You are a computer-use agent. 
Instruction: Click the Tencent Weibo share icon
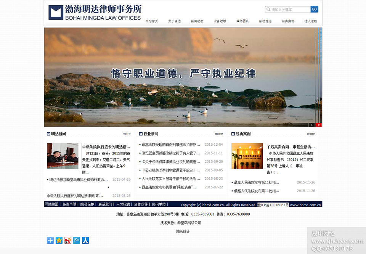pos(77,240)
